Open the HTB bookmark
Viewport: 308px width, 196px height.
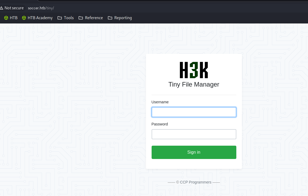click(11, 18)
